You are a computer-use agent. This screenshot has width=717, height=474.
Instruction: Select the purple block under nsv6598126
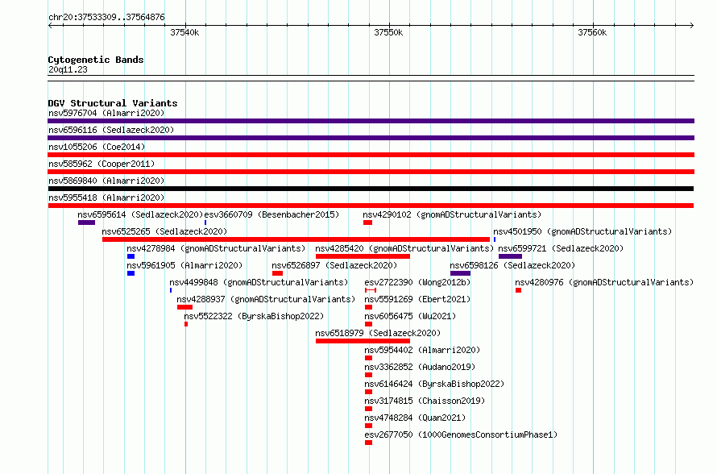click(x=460, y=273)
